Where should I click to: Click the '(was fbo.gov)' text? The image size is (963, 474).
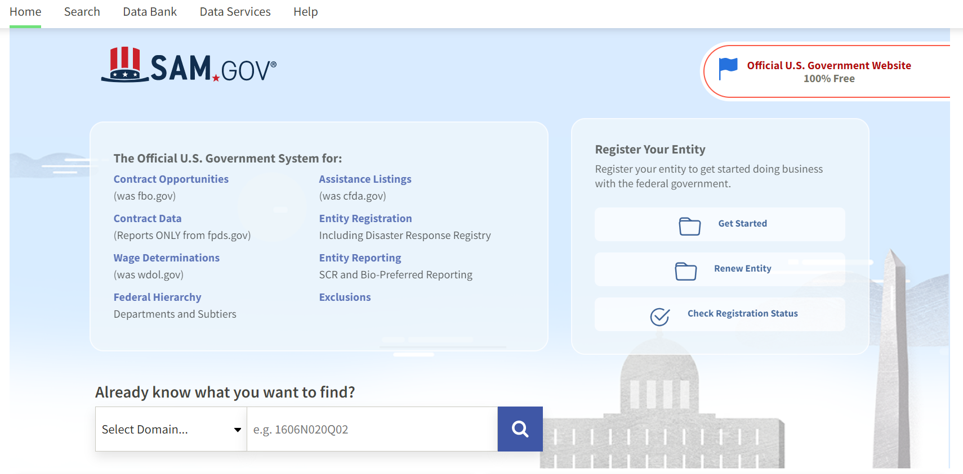(145, 196)
